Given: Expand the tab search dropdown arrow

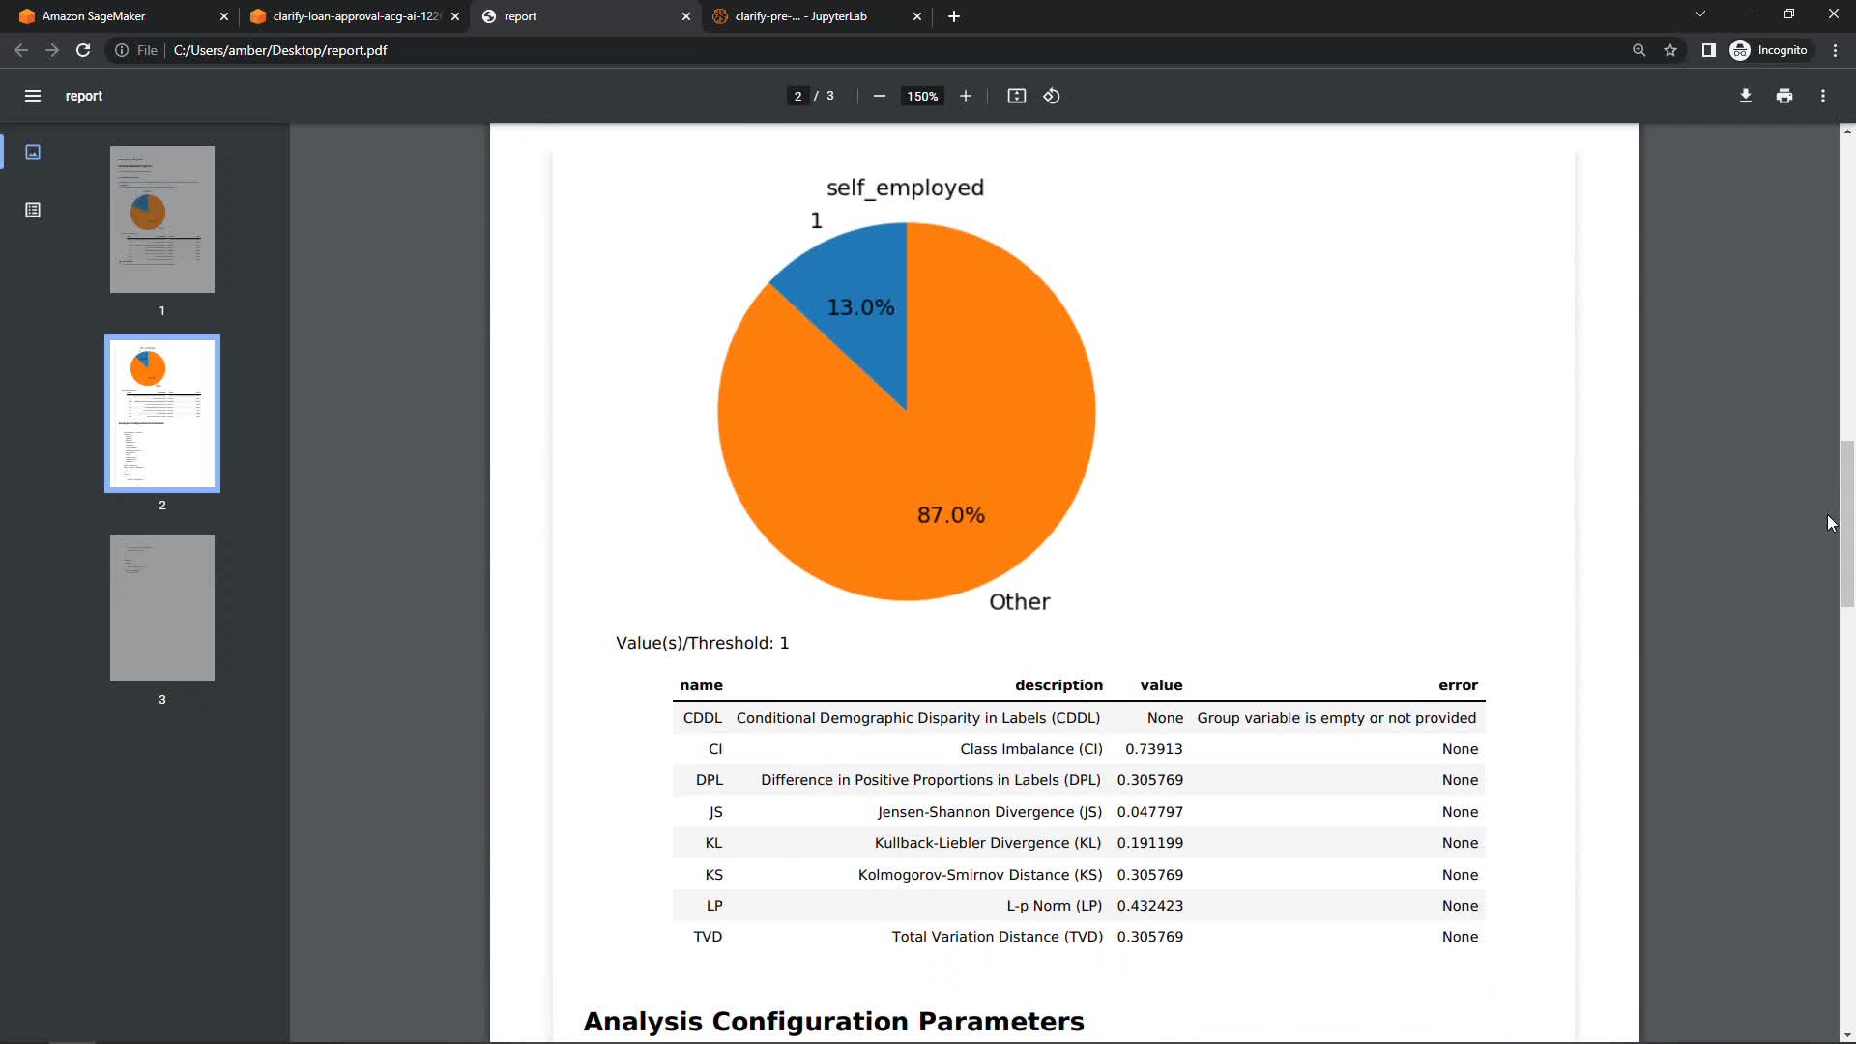Looking at the screenshot, I should pos(1700,14).
